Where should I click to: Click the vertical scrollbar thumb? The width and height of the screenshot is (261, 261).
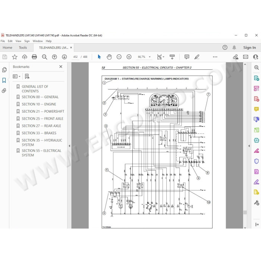click(245, 213)
